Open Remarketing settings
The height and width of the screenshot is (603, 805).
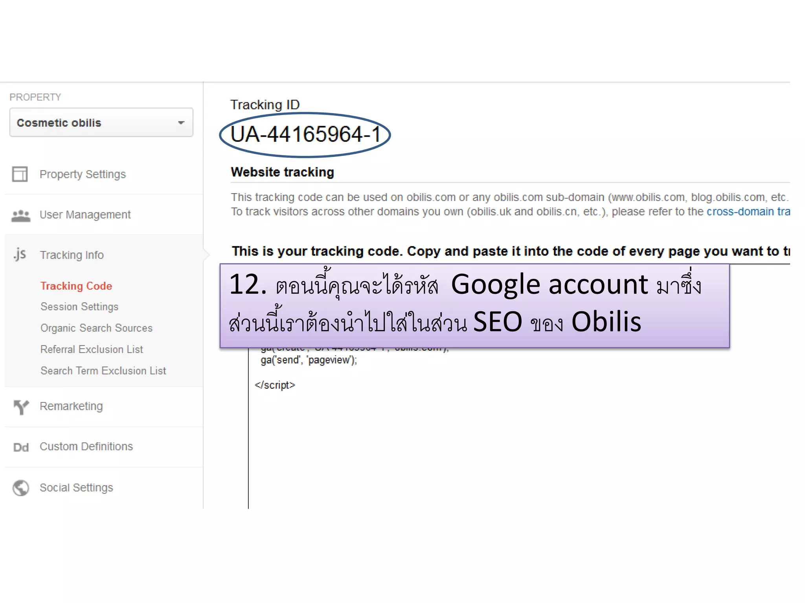tap(71, 406)
